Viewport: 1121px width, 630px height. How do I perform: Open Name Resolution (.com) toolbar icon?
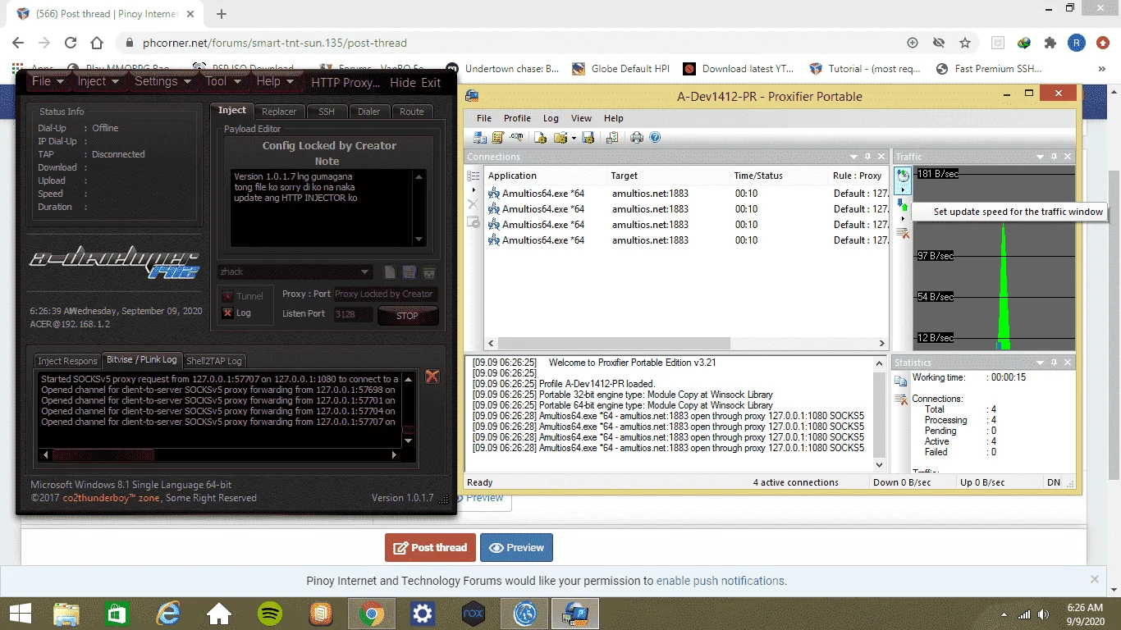pos(516,138)
